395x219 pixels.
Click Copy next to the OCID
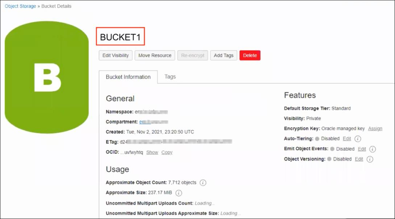pos(167,153)
